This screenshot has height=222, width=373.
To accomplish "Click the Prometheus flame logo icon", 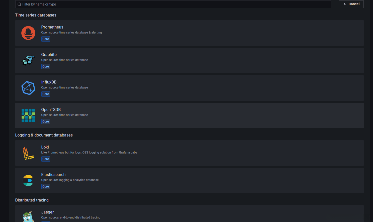I will tap(28, 33).
